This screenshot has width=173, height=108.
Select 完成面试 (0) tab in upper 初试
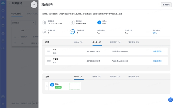115,42
